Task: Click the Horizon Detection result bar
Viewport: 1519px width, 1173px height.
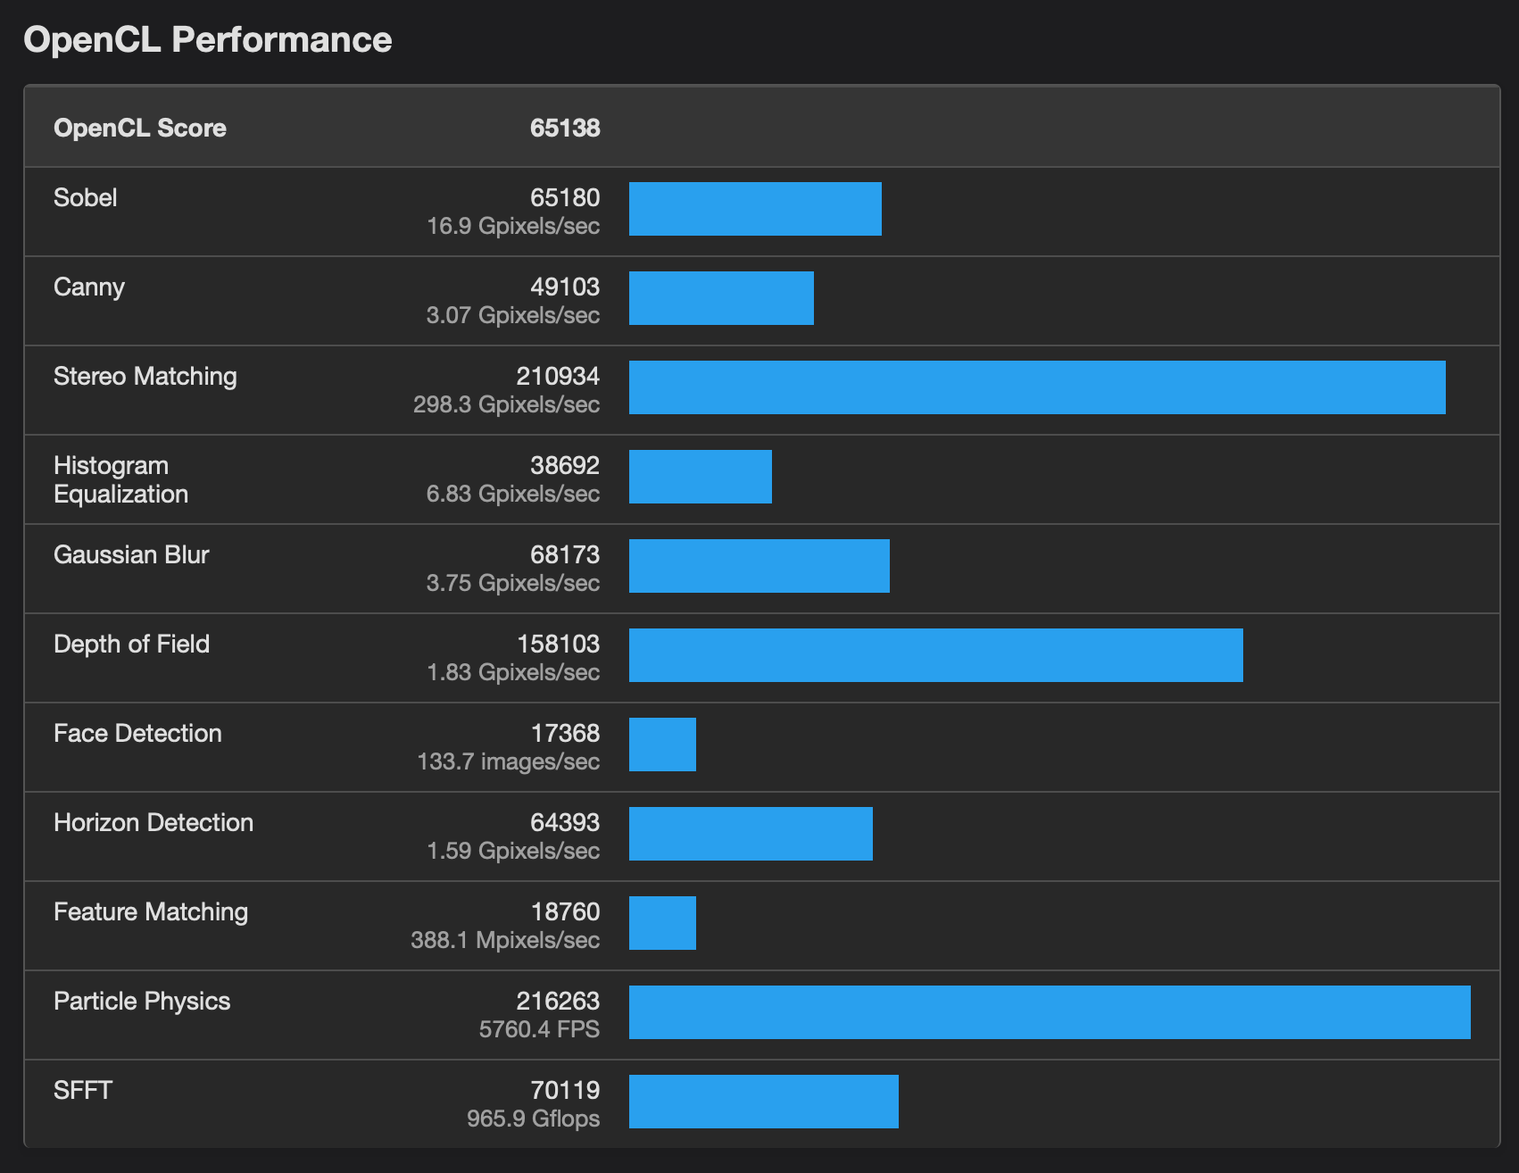Action: click(x=751, y=834)
